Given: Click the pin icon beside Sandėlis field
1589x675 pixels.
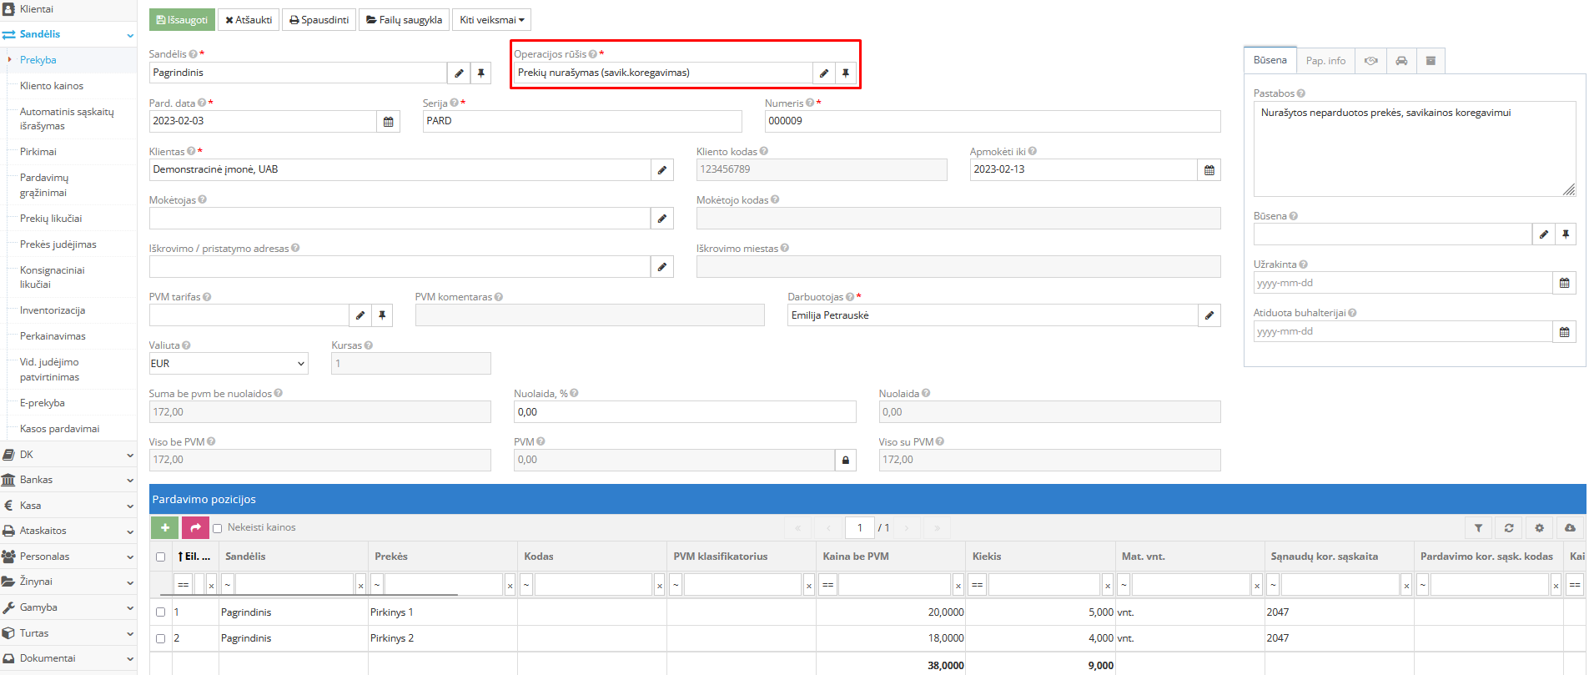Looking at the screenshot, I should click(481, 73).
